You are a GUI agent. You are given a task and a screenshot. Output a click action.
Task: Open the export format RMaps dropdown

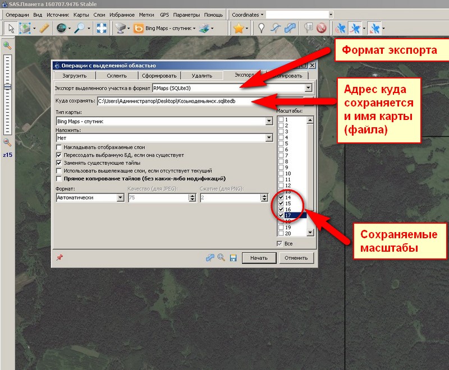pyautogui.click(x=308, y=88)
